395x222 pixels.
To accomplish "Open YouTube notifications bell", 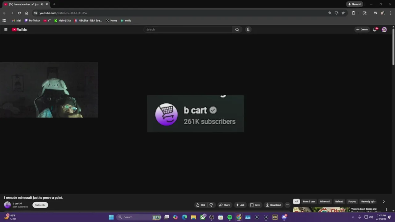I will coord(375,30).
